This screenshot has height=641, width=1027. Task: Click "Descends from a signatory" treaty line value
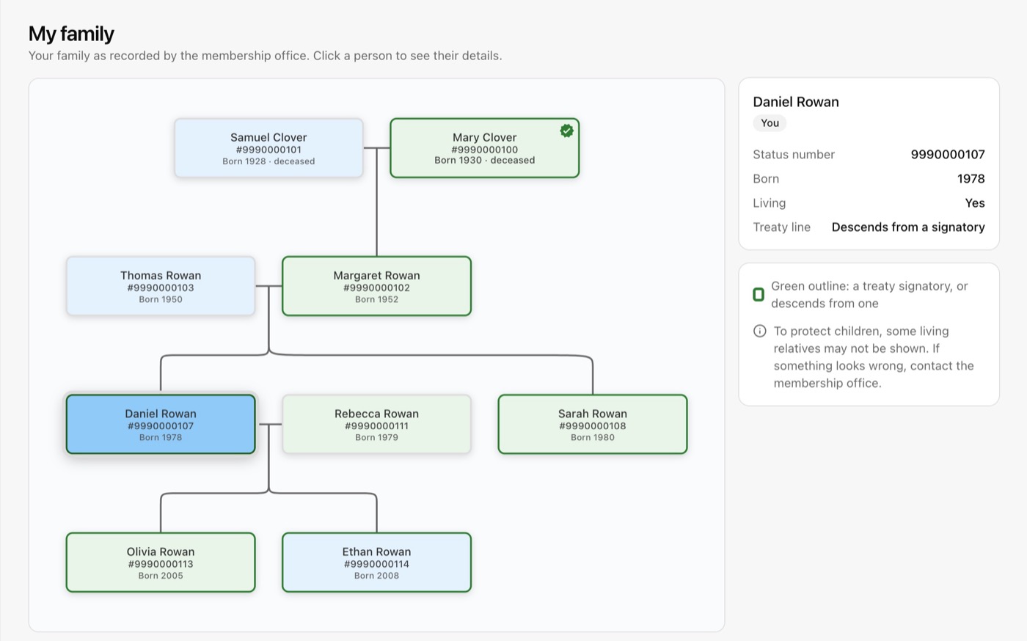coord(908,227)
